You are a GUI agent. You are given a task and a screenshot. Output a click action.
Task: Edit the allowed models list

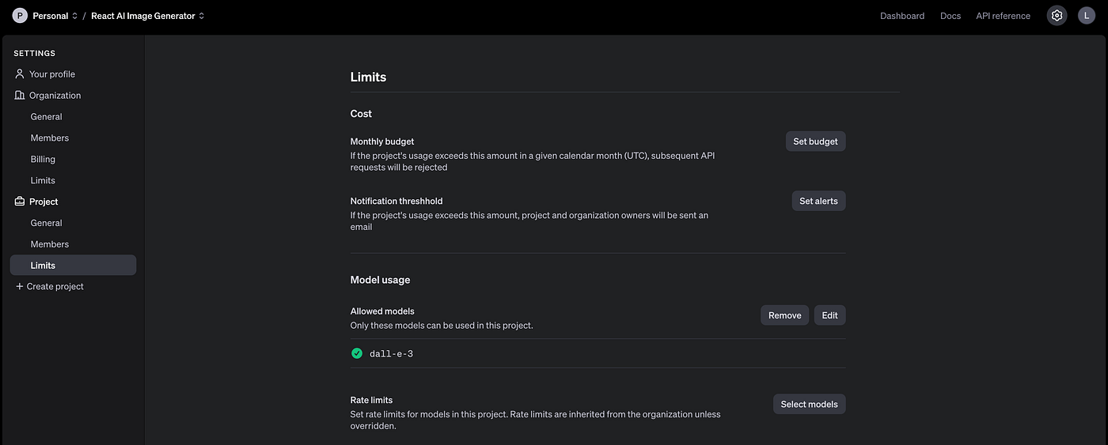(x=829, y=315)
